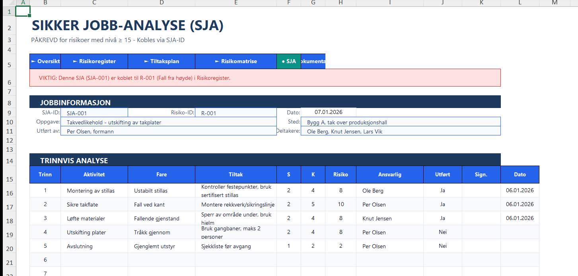Select the Risiko value 10 cell
Screen dimensions: 578x276
(341, 205)
